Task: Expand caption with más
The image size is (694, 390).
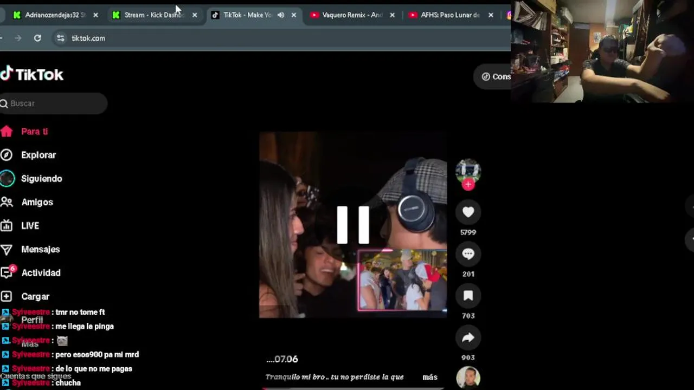Action: [x=429, y=377]
